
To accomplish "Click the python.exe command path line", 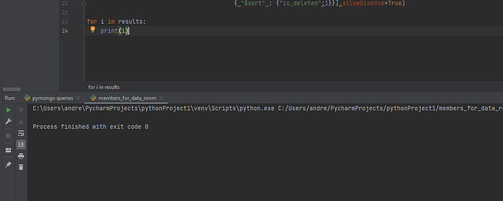I will point(268,109).
